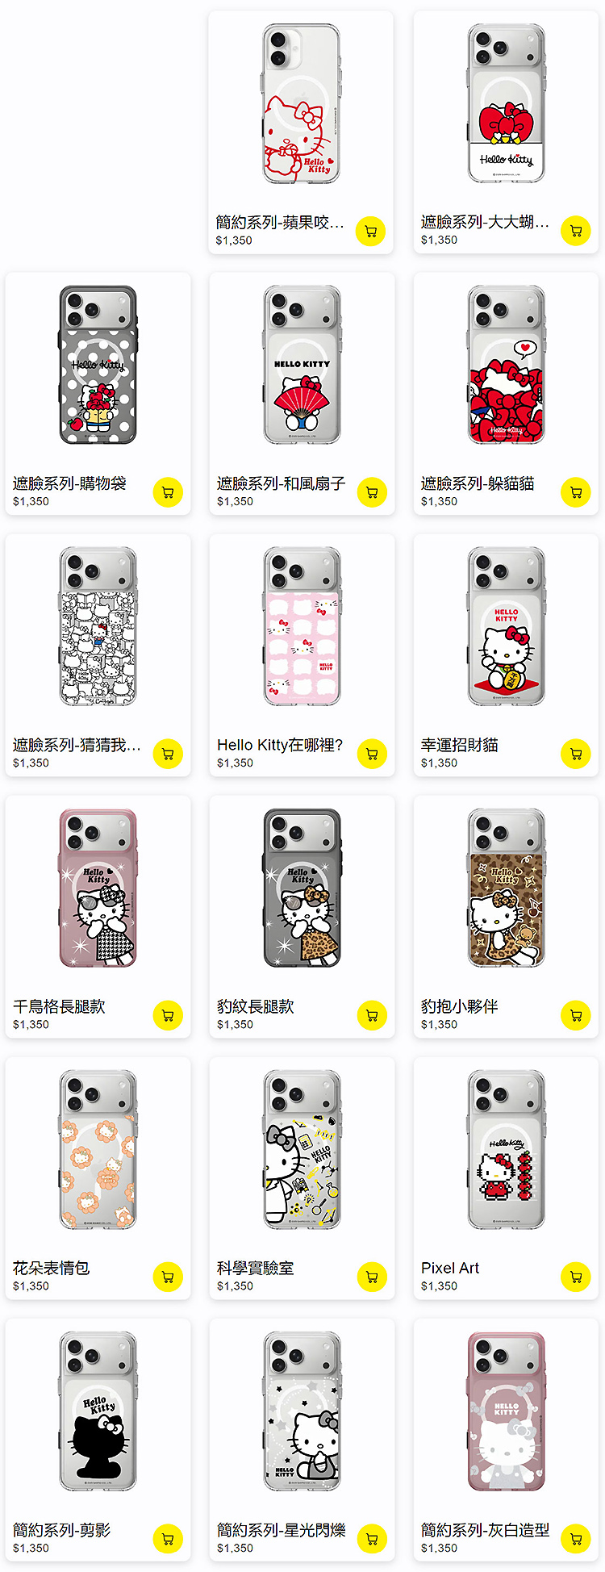Image resolution: width=605 pixels, height=1572 pixels.
Task: Add 豹抱小夥伴 case to cart
Action: click(576, 1015)
